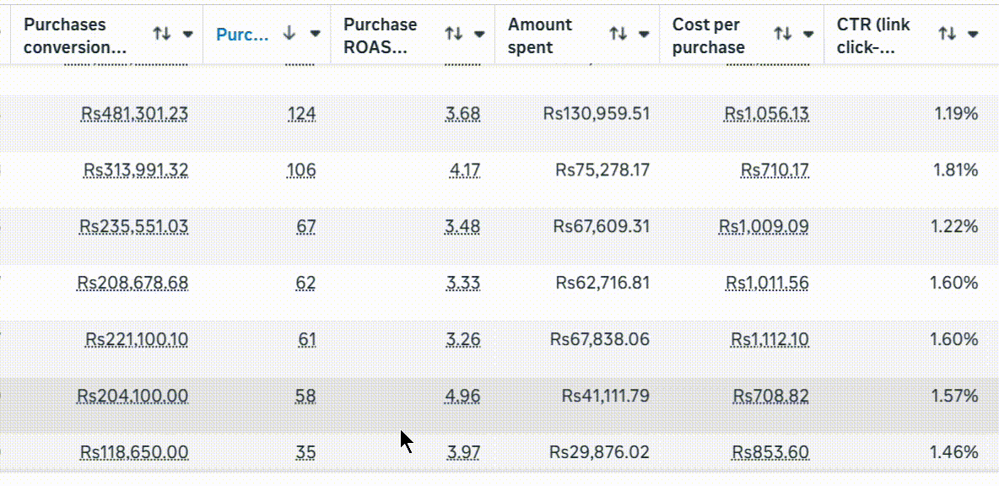Select amount spent Rs62,716.81

[602, 282]
